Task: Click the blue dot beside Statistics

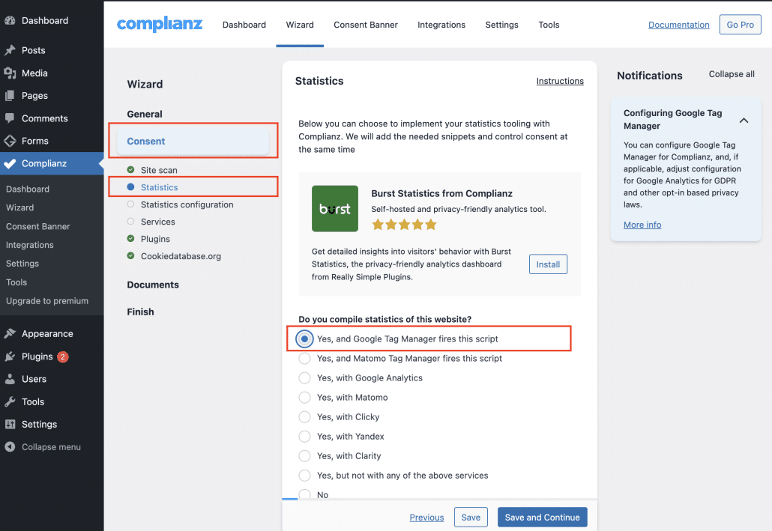Action: pyautogui.click(x=130, y=187)
